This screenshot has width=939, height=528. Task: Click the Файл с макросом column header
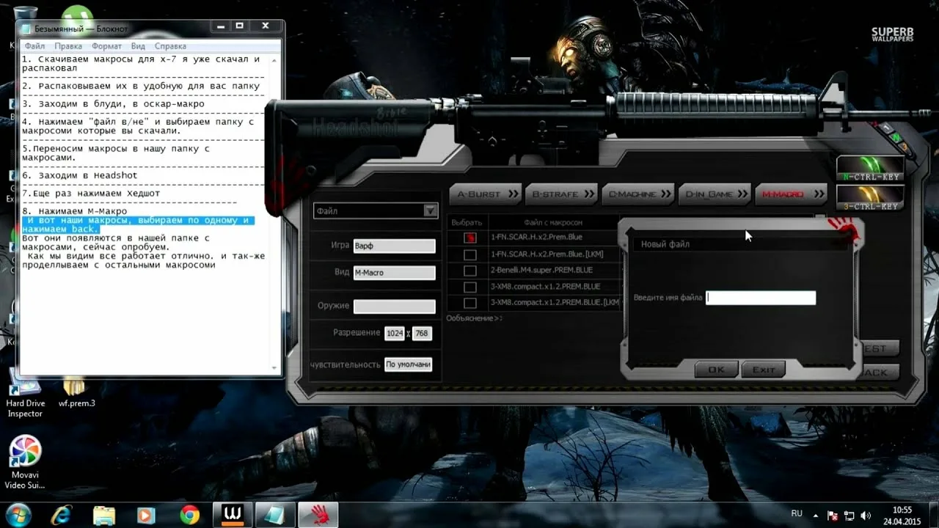tap(553, 222)
